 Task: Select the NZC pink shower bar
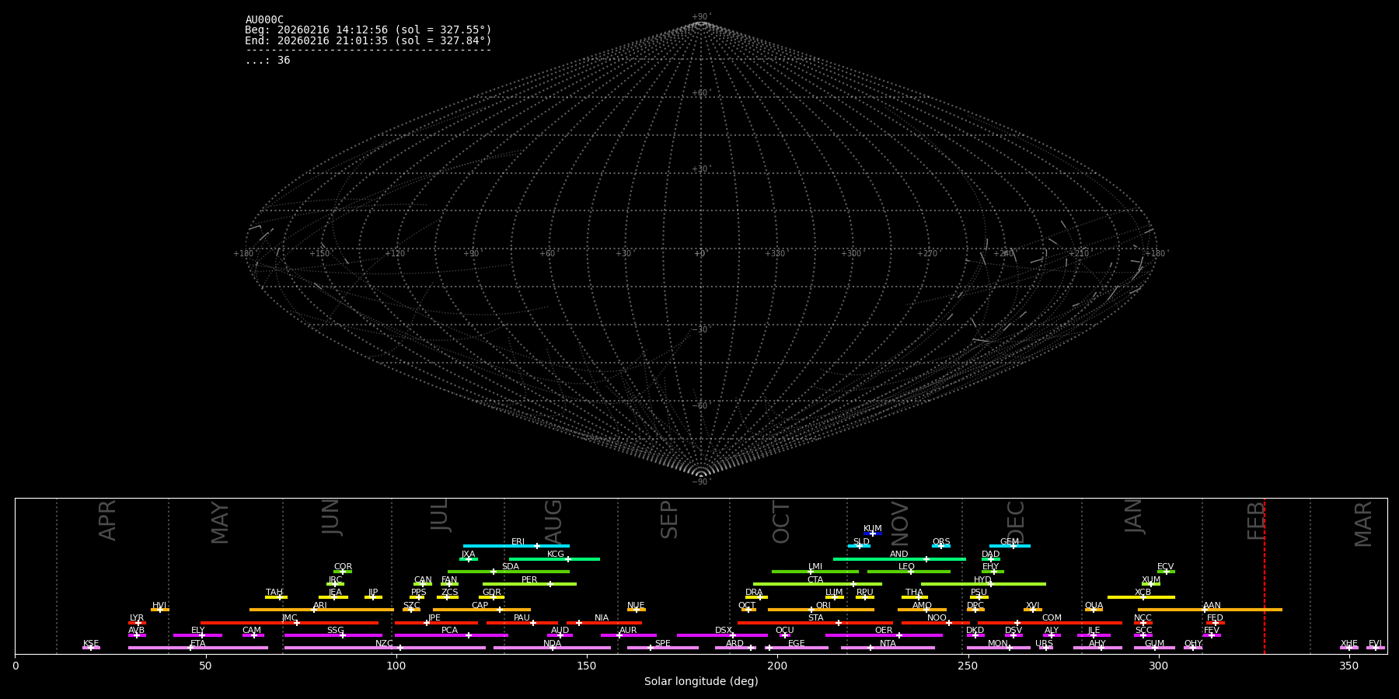pos(385,648)
